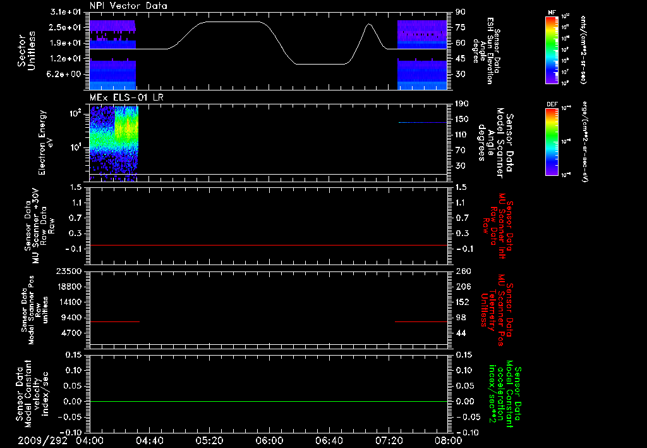Click the 1.2e+01 sector tick label

point(66,59)
